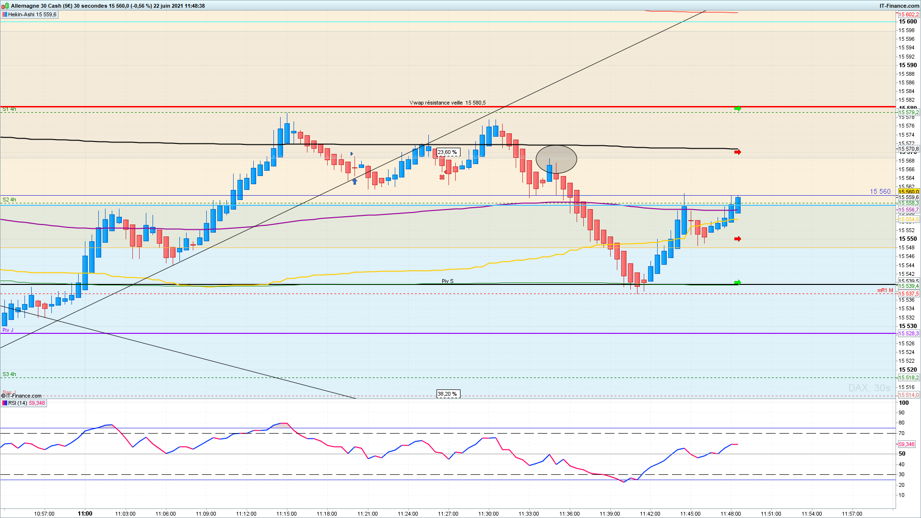921x518 pixels.
Task: Click the red arrow at 15 570,8 line
Action: (x=738, y=152)
